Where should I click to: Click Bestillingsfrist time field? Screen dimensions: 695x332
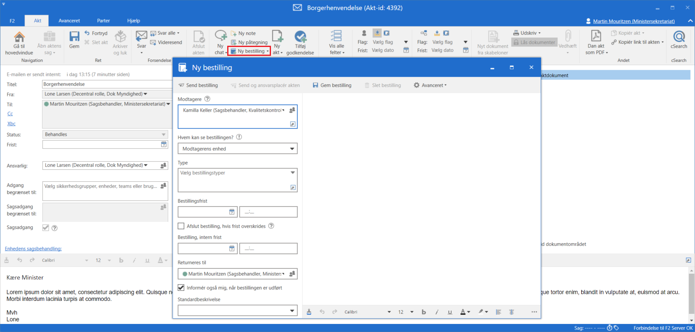click(268, 212)
